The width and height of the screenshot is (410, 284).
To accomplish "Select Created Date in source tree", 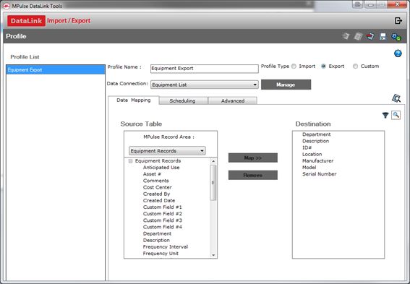I will click(159, 200).
